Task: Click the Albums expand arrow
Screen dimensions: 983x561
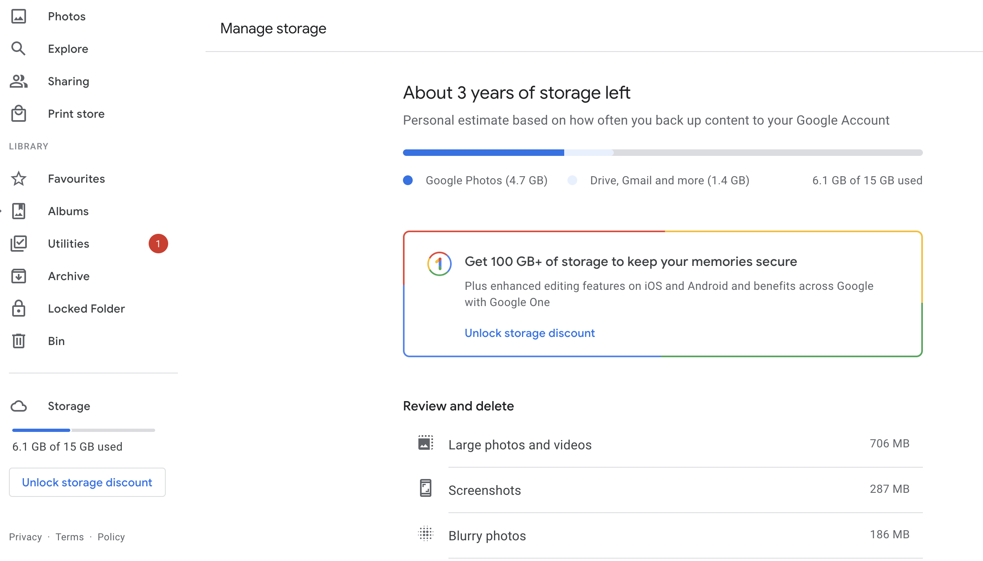Action: (1, 211)
